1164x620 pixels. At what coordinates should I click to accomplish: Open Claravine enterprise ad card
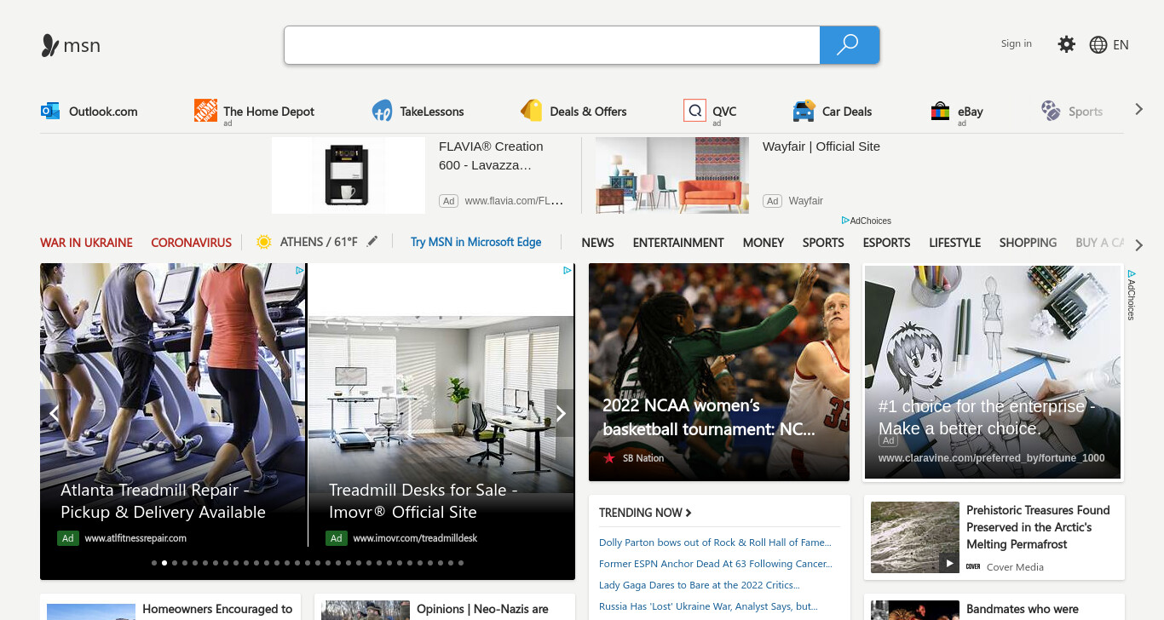pos(993,372)
